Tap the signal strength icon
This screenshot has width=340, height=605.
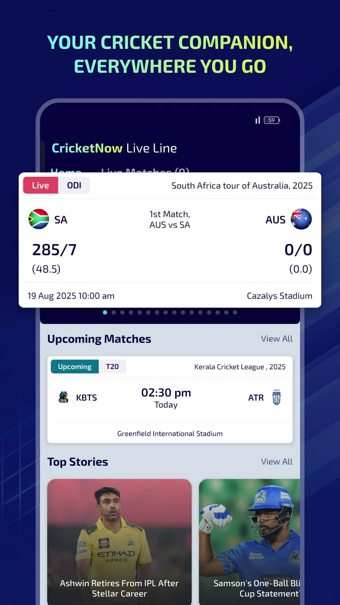[258, 120]
